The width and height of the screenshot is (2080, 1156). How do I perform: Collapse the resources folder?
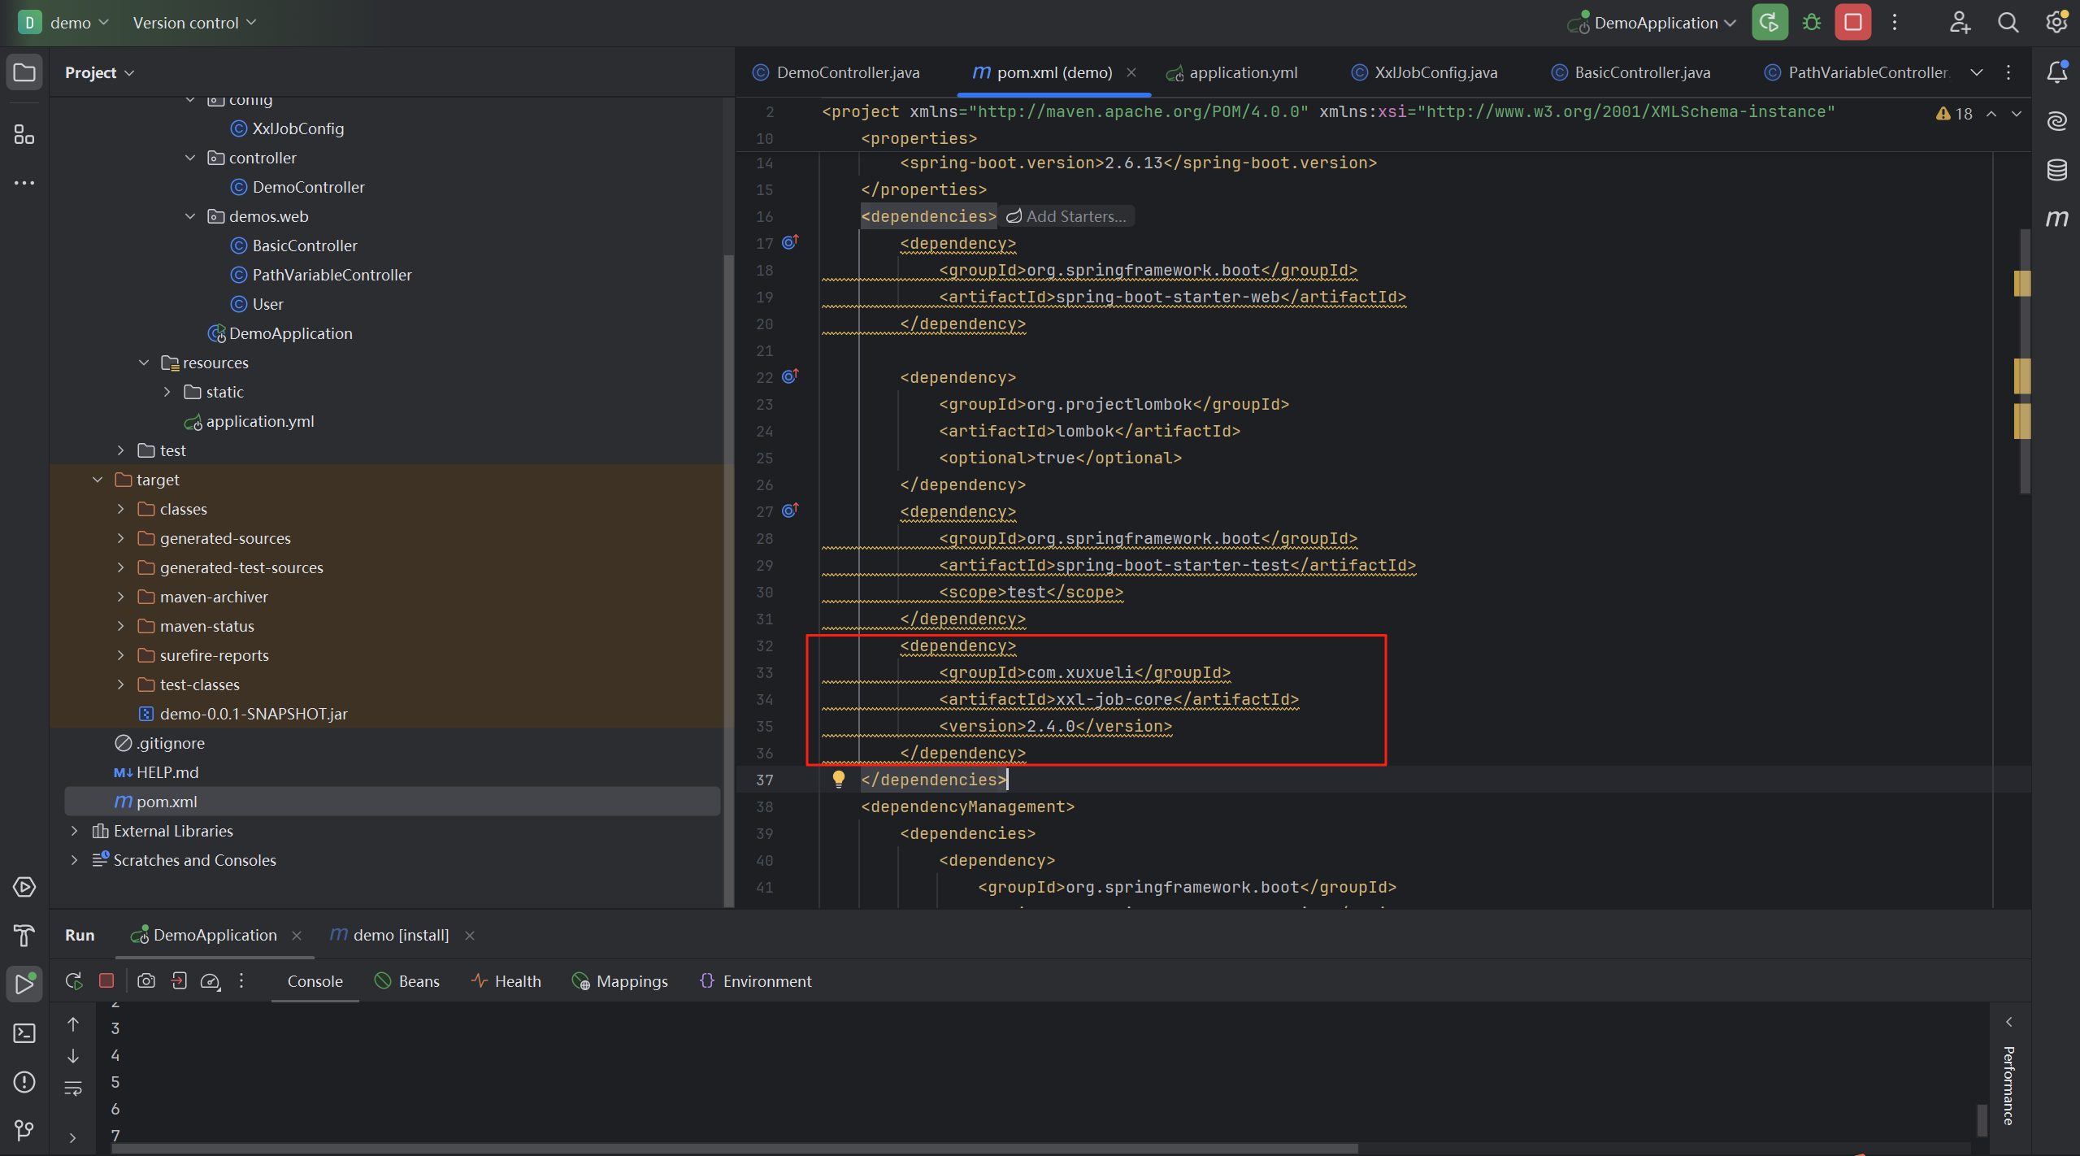pyautogui.click(x=144, y=363)
